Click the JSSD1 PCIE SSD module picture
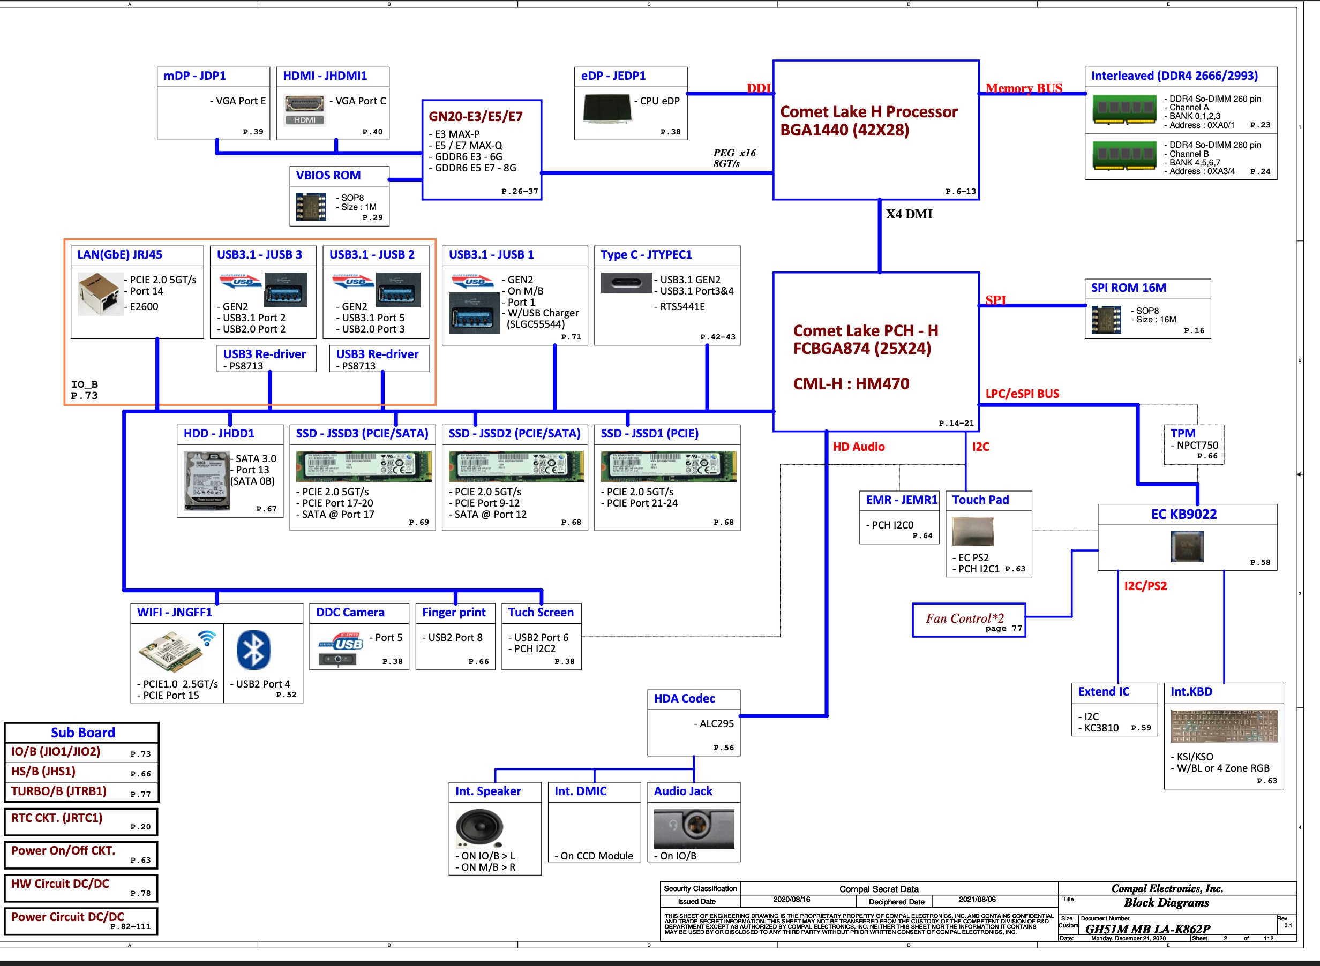This screenshot has height=966, width=1320. coord(668,466)
